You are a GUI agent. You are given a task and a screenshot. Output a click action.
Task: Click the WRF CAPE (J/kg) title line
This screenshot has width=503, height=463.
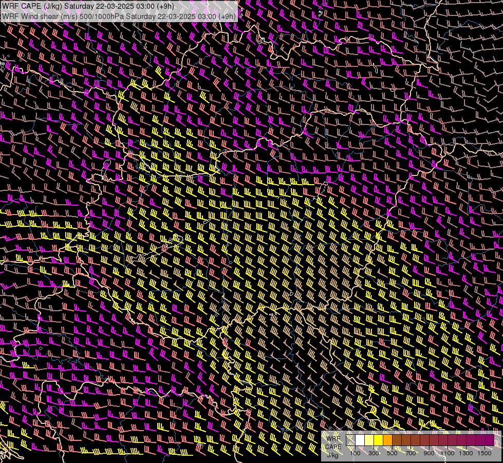tap(88, 6)
